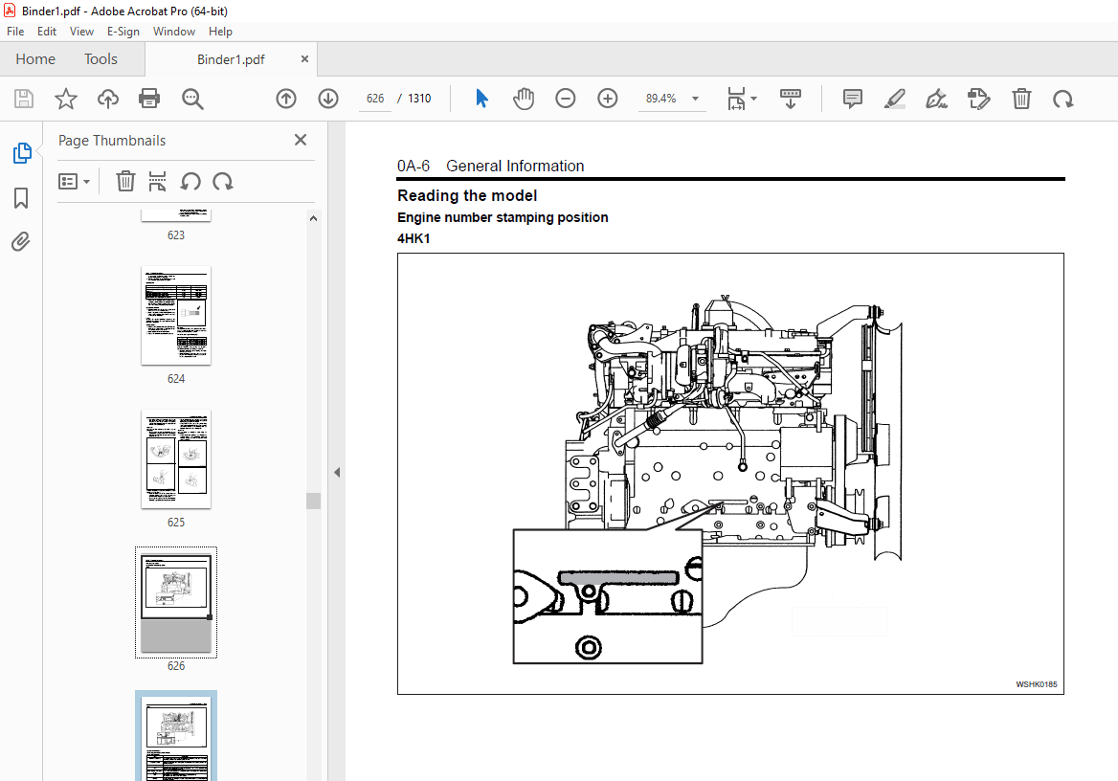This screenshot has width=1118, height=781.
Task: Open the Attachments paperclip panel
Action: [x=21, y=242]
